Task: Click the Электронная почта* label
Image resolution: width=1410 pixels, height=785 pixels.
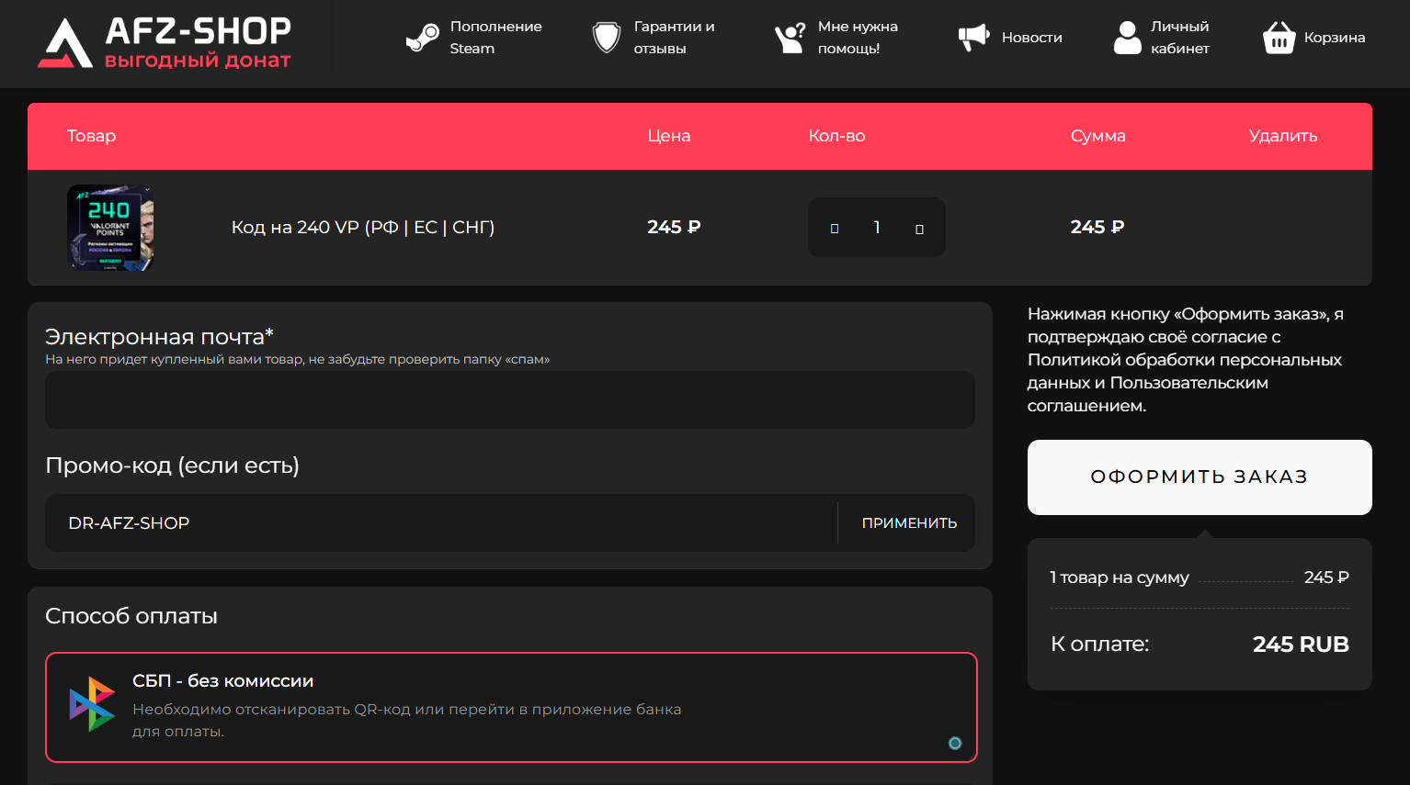Action: tap(159, 336)
